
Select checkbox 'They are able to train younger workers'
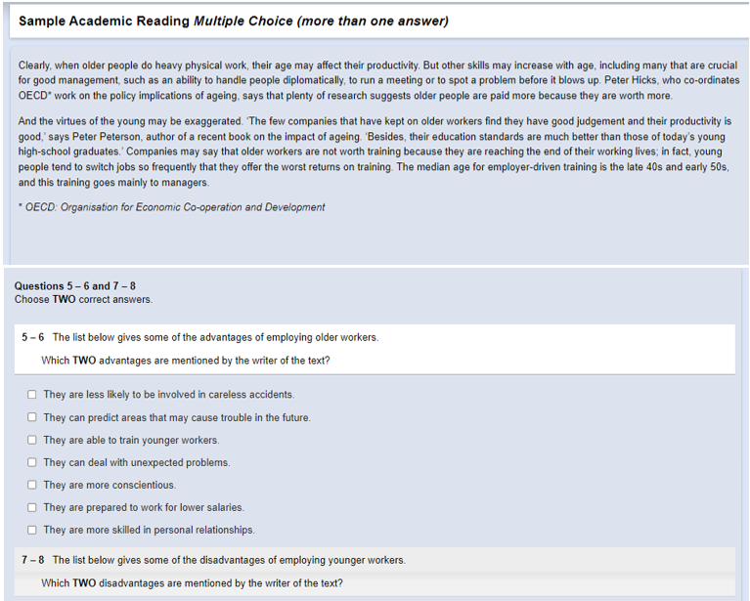point(31,440)
